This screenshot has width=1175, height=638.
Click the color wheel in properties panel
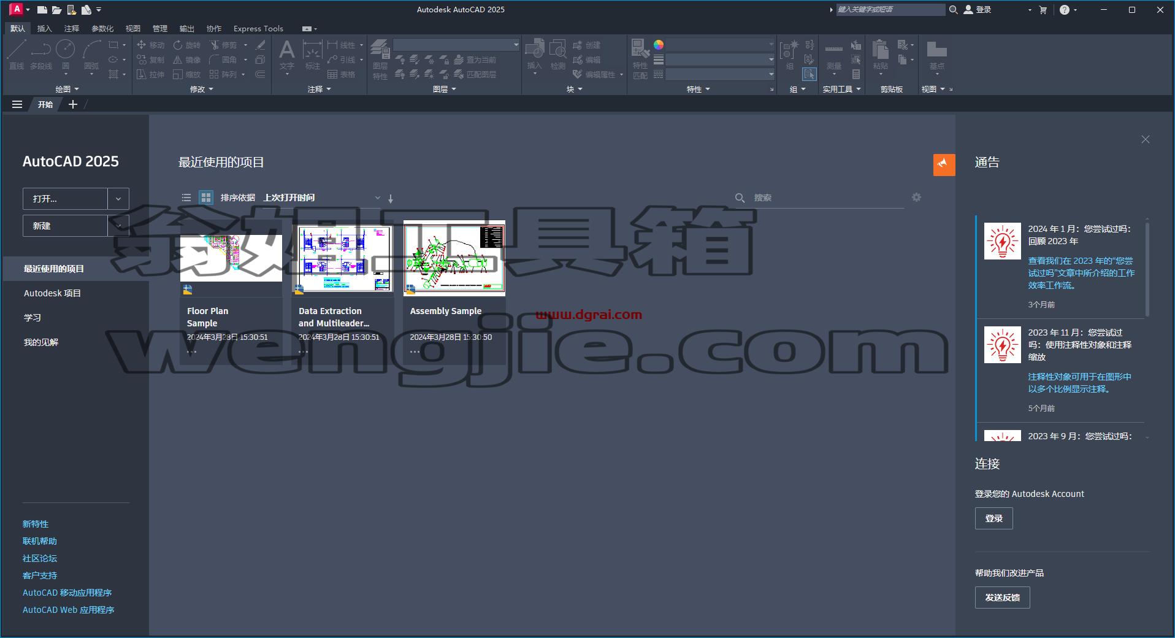coord(658,45)
